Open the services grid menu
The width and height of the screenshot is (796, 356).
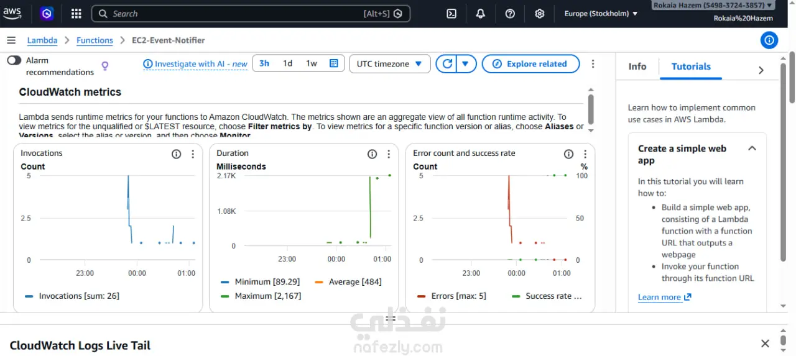tap(76, 13)
